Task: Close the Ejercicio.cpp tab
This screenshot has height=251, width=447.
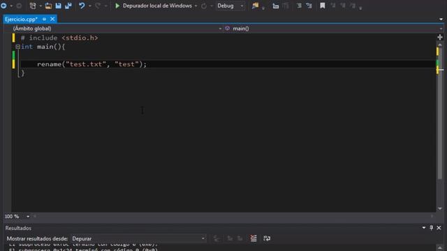Action: [52, 19]
